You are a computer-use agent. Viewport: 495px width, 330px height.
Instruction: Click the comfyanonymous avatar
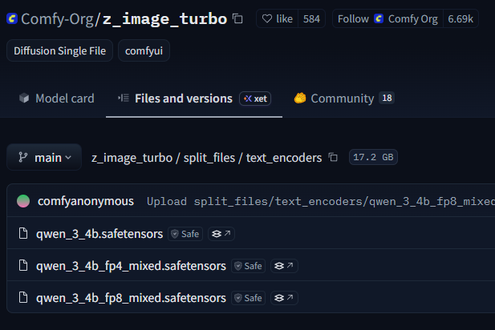tap(23, 201)
